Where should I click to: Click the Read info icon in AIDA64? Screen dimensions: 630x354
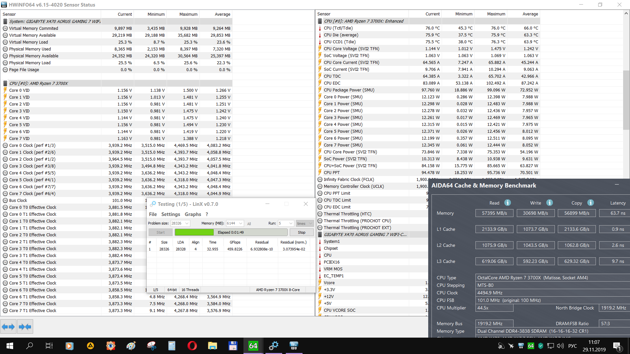(507, 203)
